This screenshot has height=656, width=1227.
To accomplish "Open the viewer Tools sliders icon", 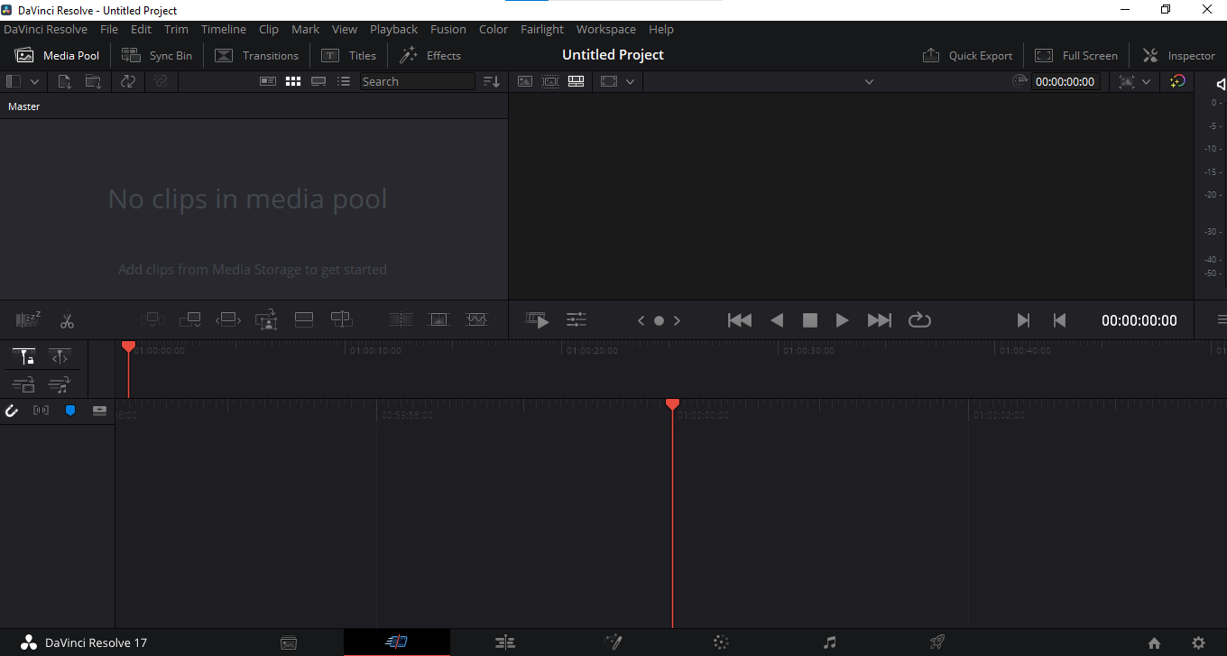I will [576, 319].
